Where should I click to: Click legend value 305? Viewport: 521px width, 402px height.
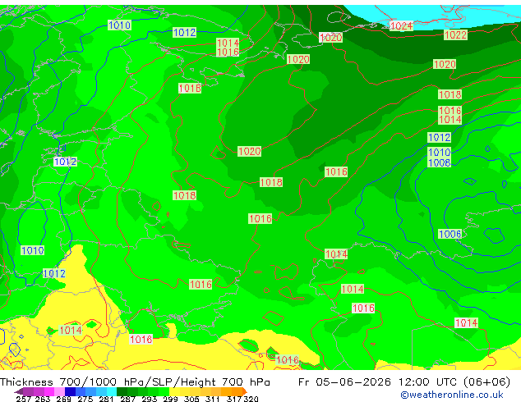click(x=191, y=399)
